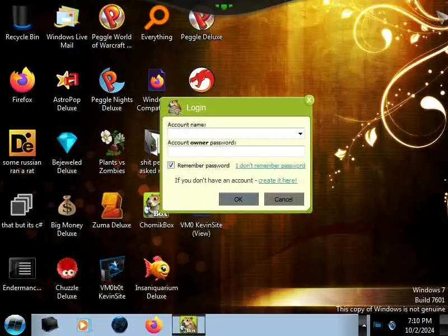The height and width of the screenshot is (336, 448).
Task: Open the dark globe taskbar icon
Action: tap(119, 325)
